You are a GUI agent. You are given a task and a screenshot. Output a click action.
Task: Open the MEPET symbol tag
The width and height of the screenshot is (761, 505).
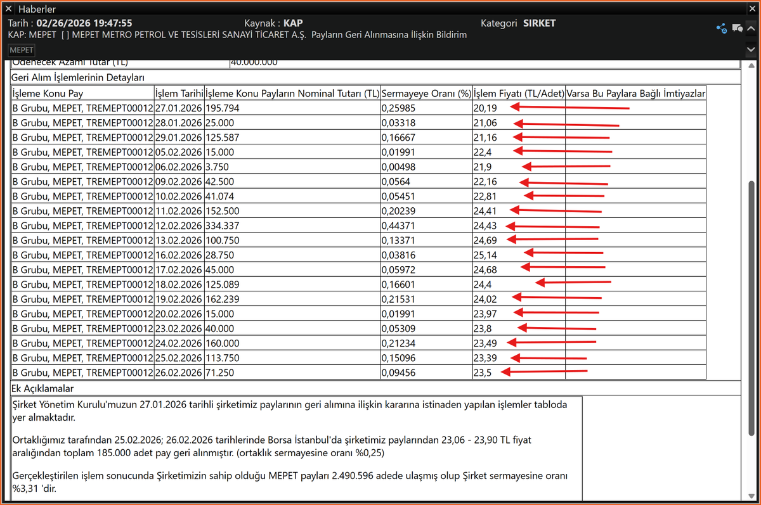[x=22, y=50]
